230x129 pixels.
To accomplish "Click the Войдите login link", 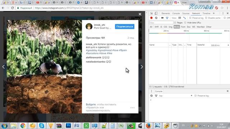I will 91,104.
